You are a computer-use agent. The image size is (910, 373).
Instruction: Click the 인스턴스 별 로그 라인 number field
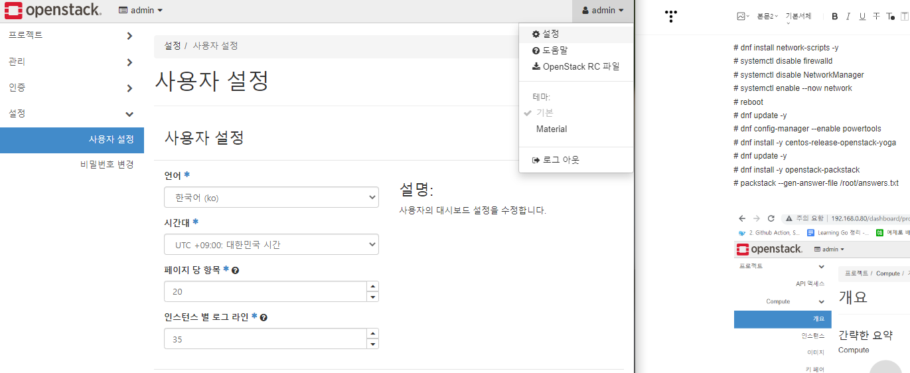coord(265,338)
